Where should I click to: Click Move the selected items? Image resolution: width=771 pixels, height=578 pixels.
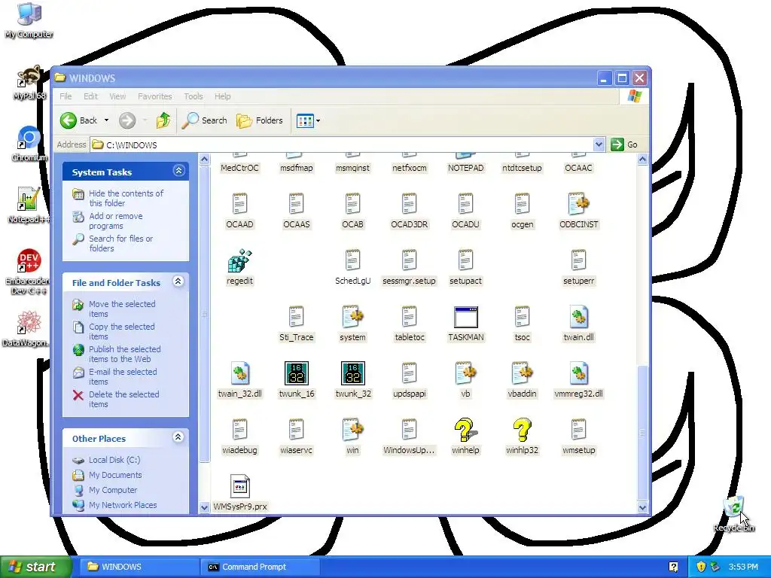(x=122, y=309)
